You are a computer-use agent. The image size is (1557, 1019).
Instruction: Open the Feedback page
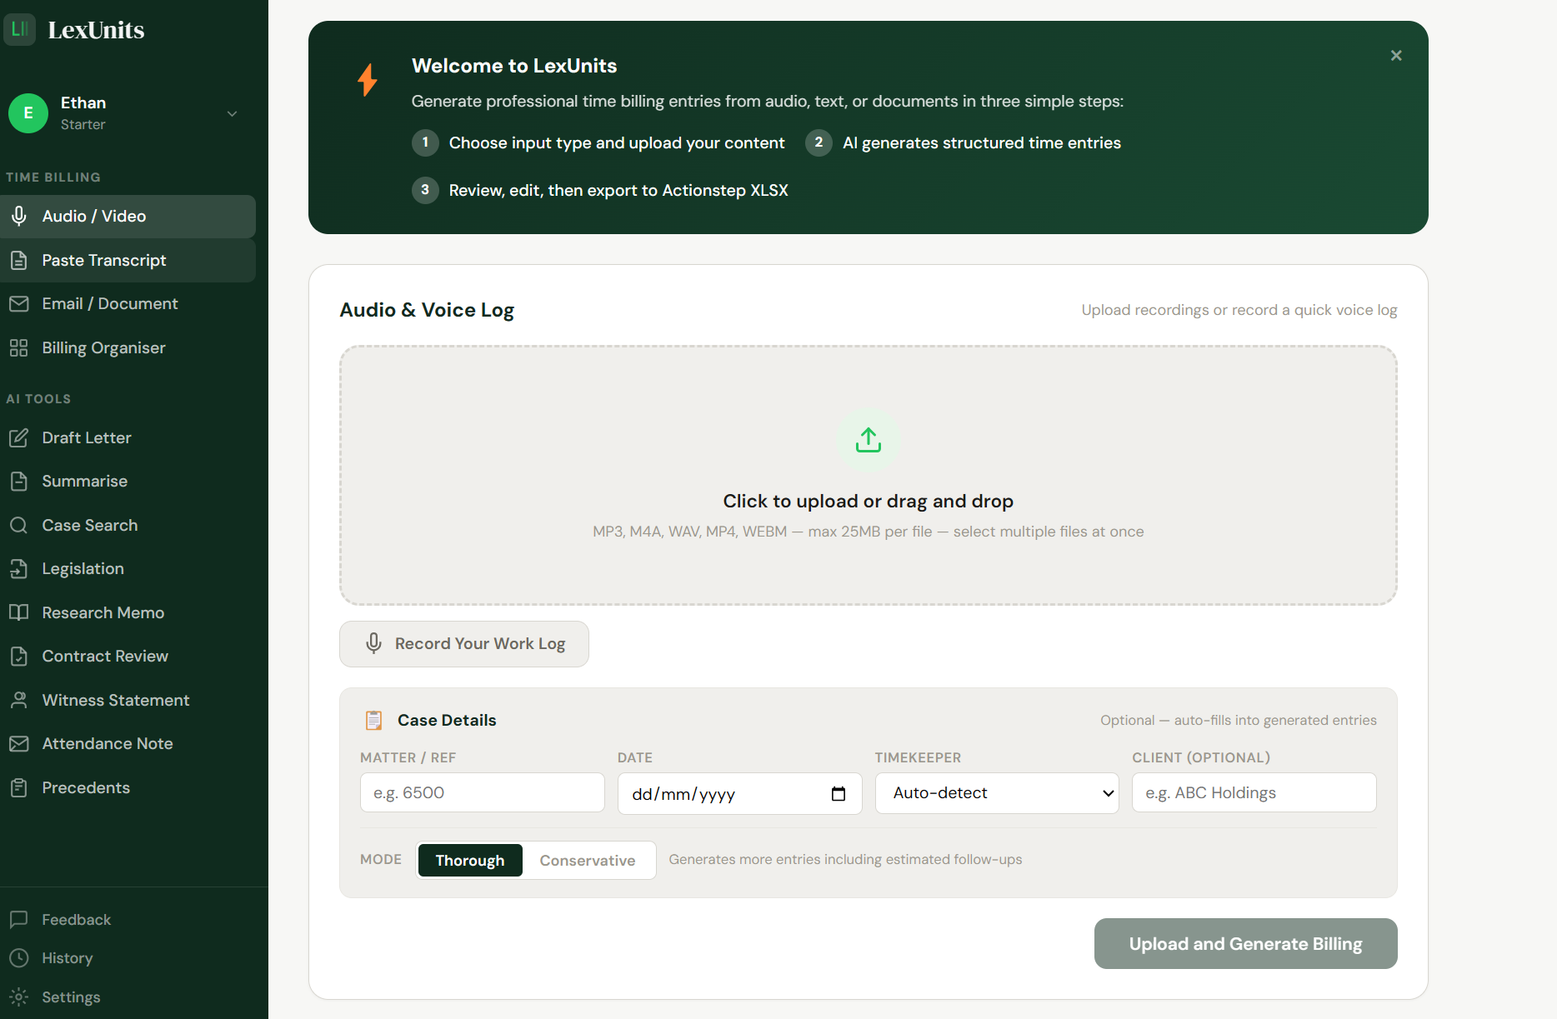[128, 920]
